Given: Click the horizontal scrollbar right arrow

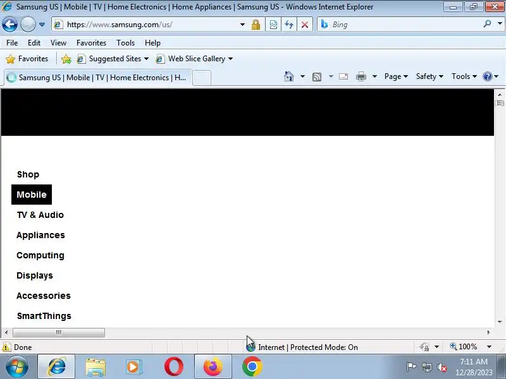Looking at the screenshot, I should (x=488, y=332).
